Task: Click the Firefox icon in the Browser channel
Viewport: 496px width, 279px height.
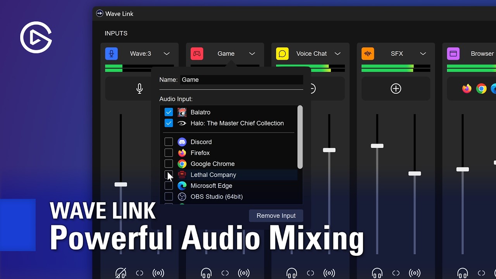Action: click(467, 89)
